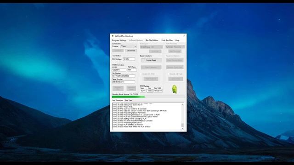Click the Key value field
This screenshot has width=294, height=165.
pos(149,91)
